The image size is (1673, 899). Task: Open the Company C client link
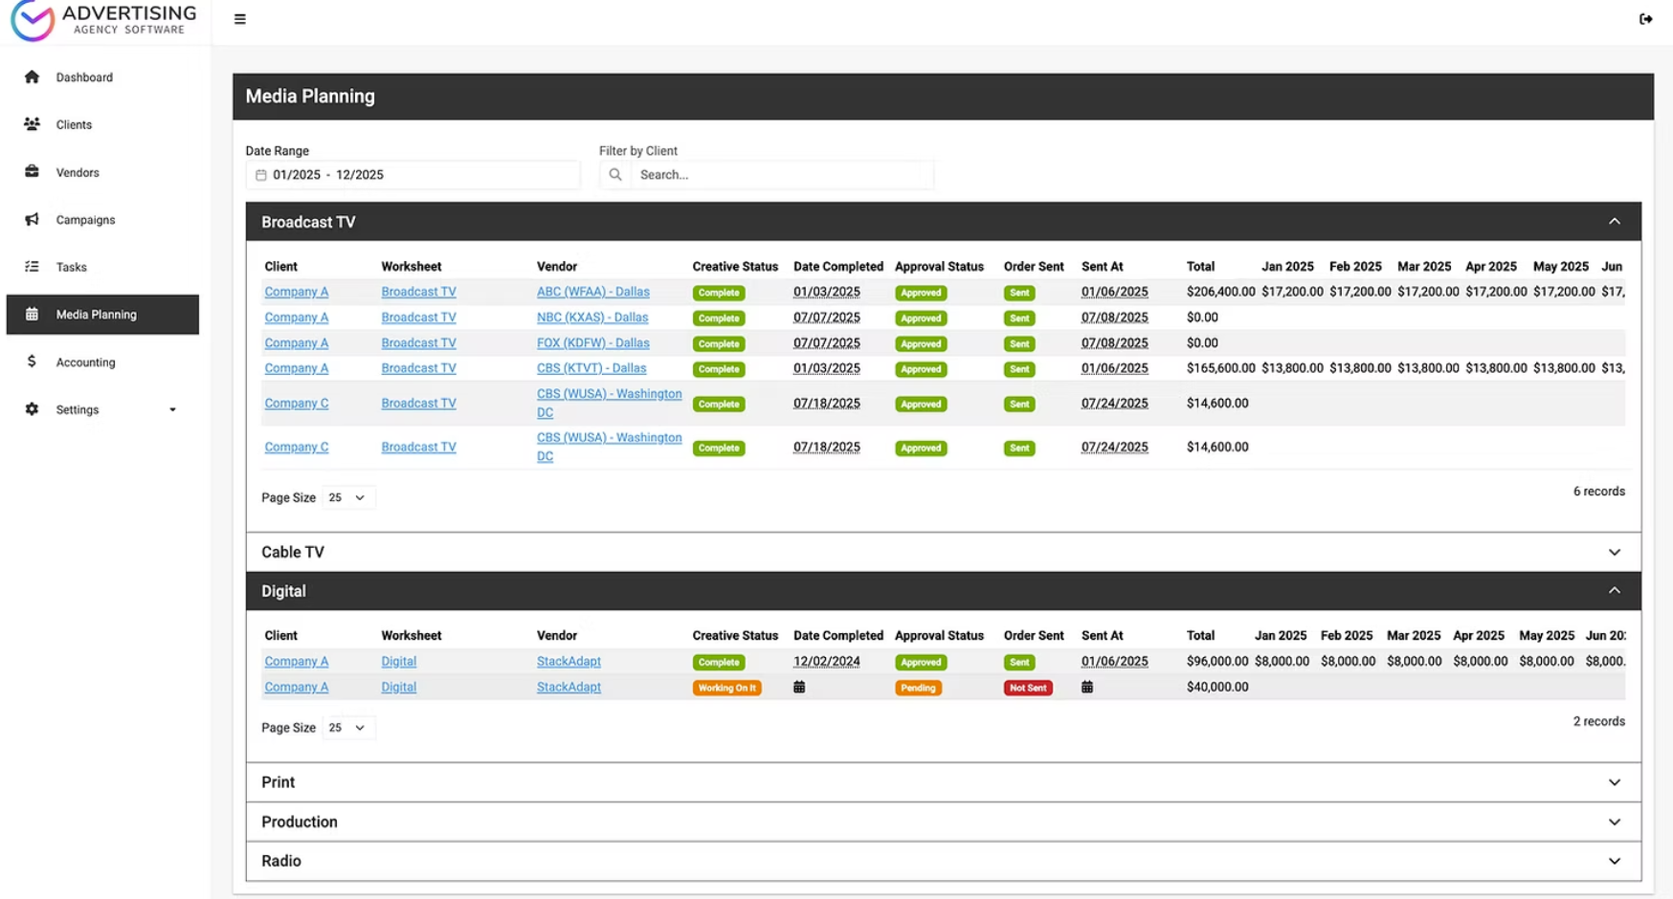(296, 403)
